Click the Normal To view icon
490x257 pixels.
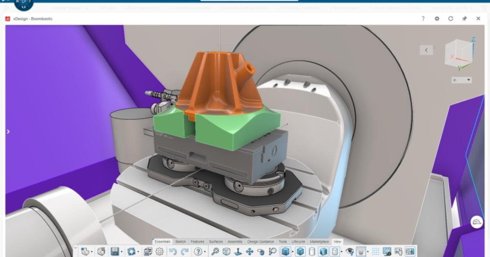tap(238, 252)
